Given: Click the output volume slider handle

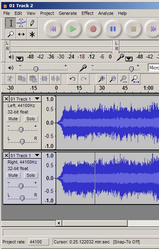Looking at the screenshot, I should pos(36,69).
